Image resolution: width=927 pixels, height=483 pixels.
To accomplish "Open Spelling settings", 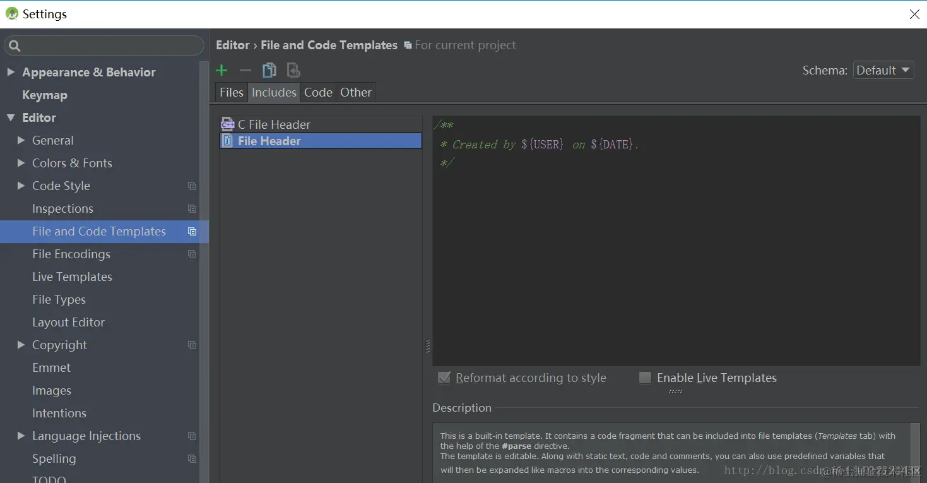I will 54,458.
